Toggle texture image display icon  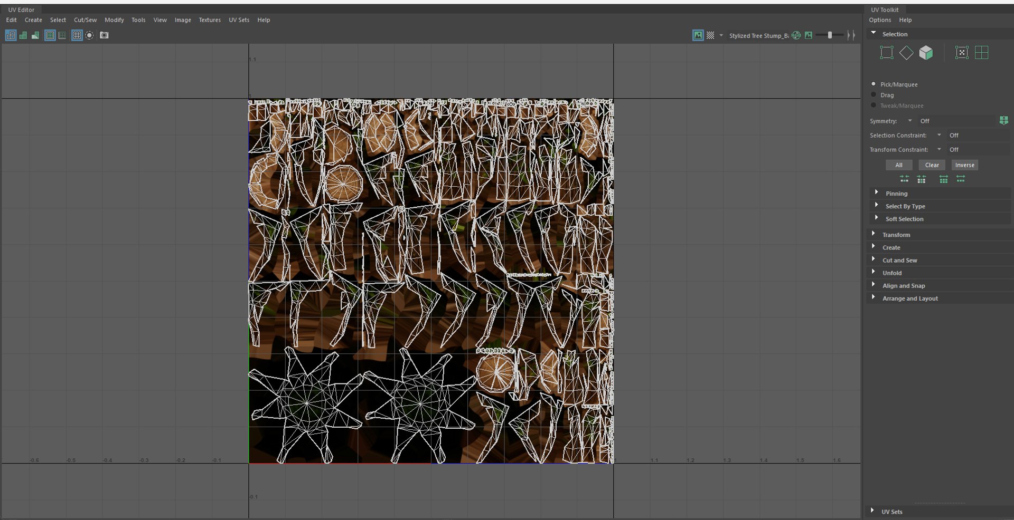tap(698, 35)
